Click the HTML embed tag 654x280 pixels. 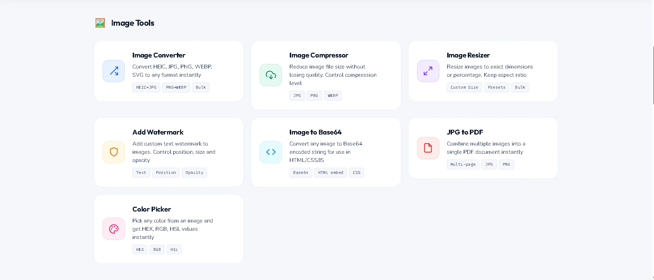click(331, 173)
